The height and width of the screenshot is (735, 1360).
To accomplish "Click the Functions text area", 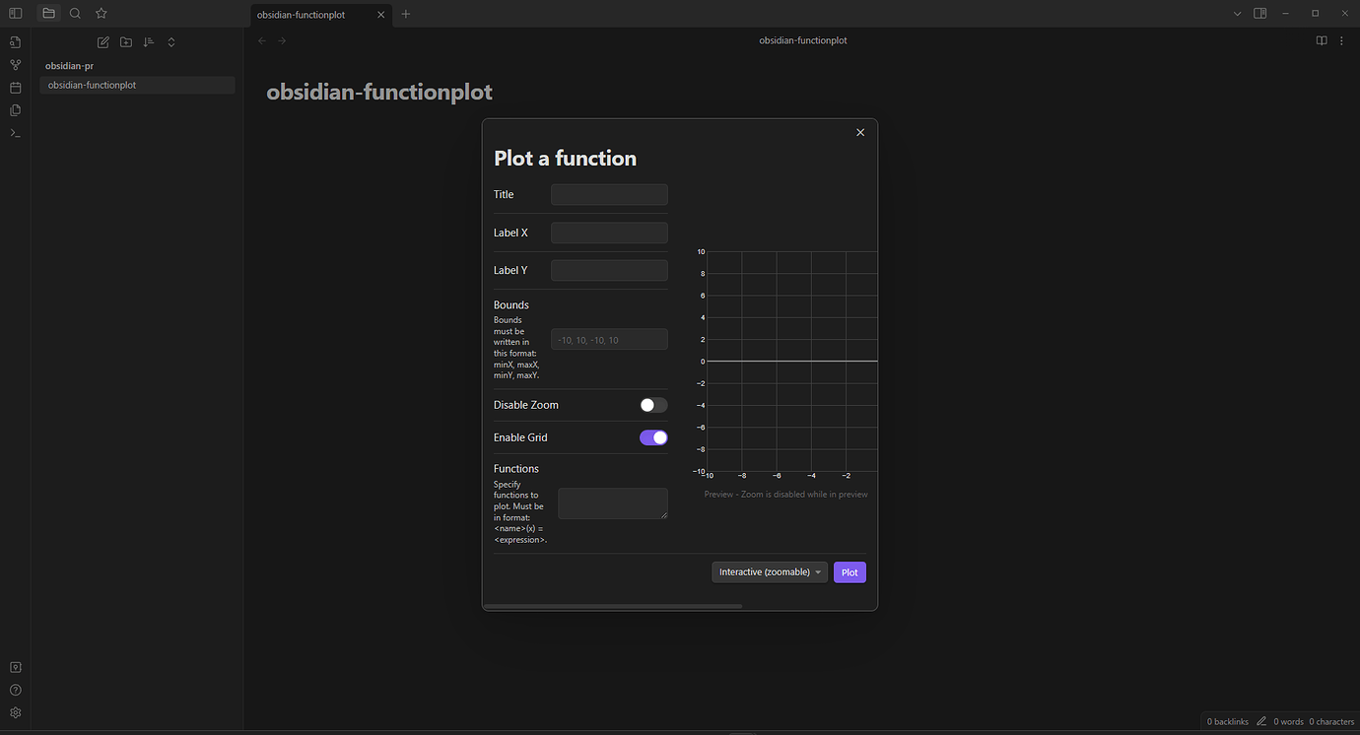I will tap(613, 503).
